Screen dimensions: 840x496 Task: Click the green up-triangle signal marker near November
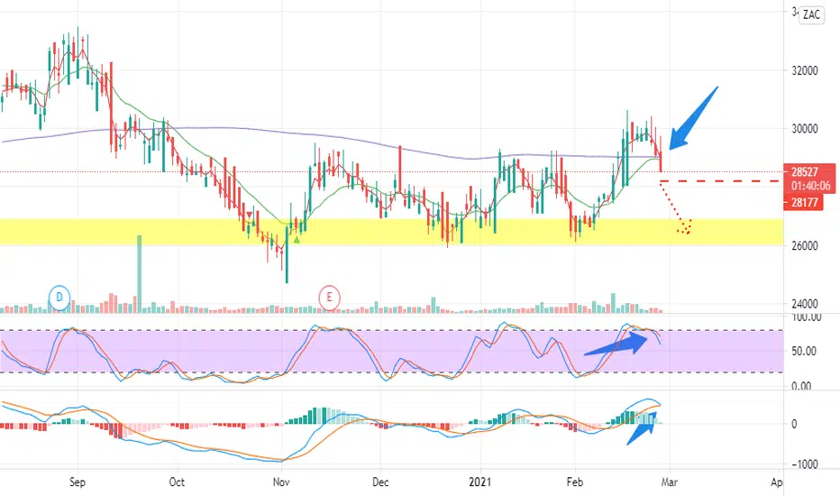(297, 239)
